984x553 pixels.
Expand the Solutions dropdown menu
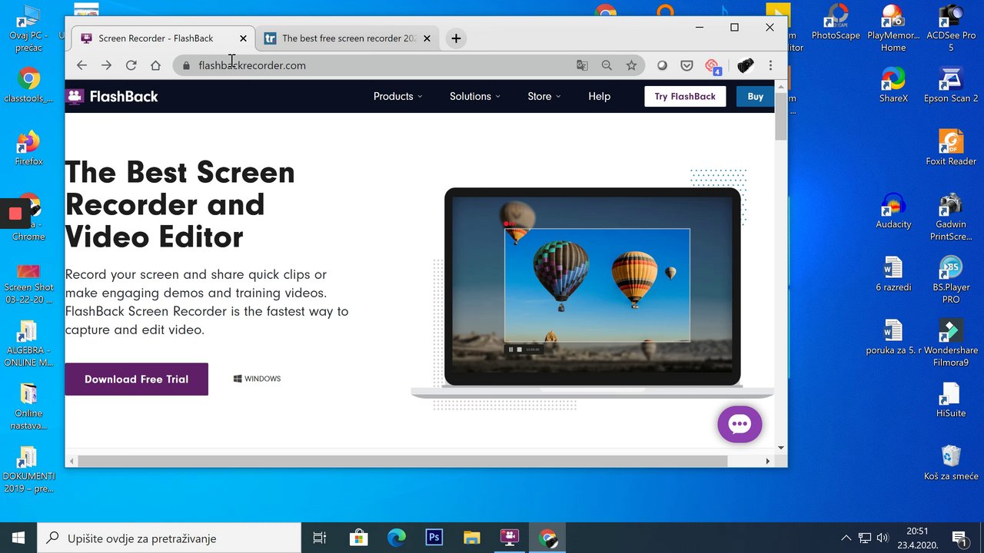tap(475, 96)
